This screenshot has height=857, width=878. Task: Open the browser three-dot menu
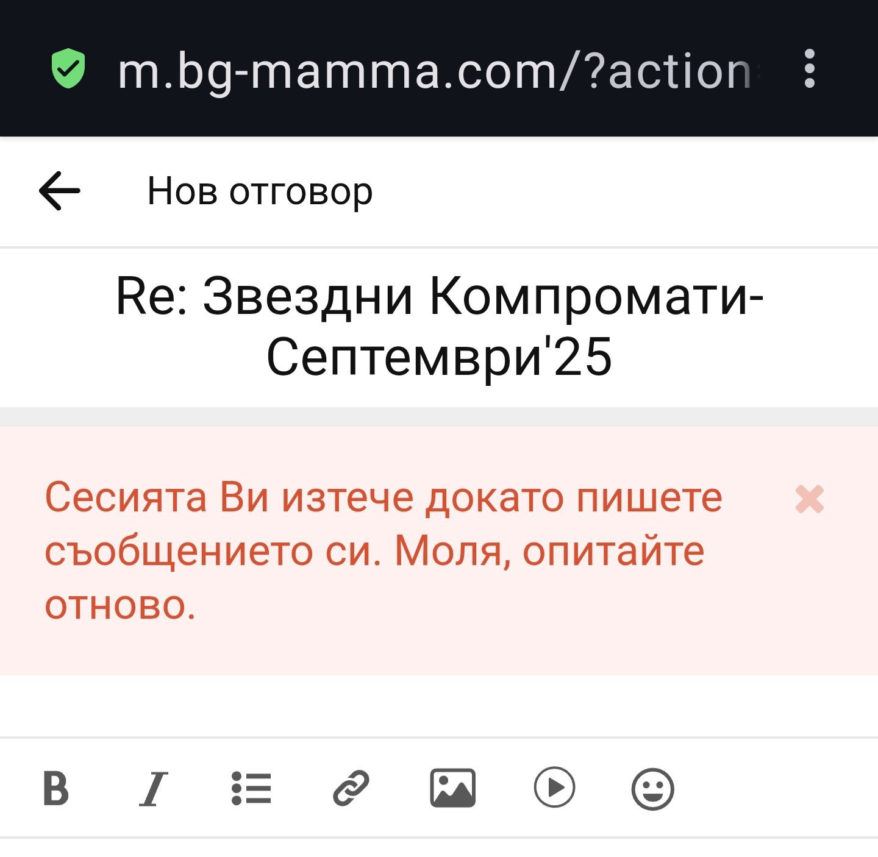(x=809, y=68)
